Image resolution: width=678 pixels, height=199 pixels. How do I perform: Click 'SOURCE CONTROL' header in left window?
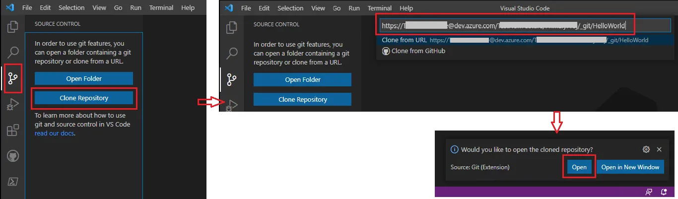58,24
